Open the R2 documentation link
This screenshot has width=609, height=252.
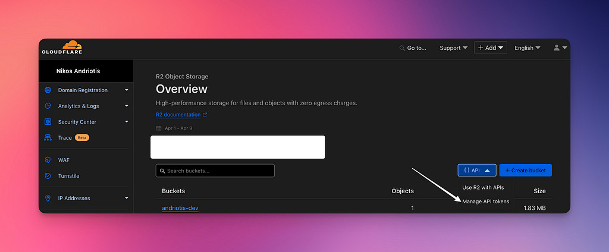[178, 115]
